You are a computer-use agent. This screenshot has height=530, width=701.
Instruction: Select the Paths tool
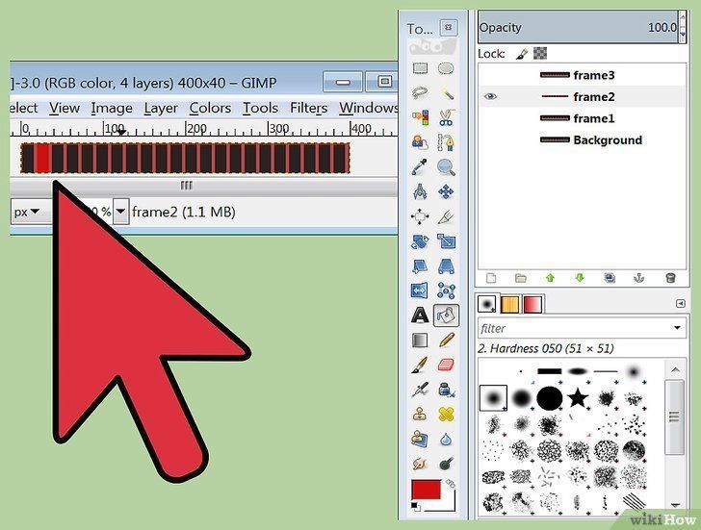(x=446, y=142)
